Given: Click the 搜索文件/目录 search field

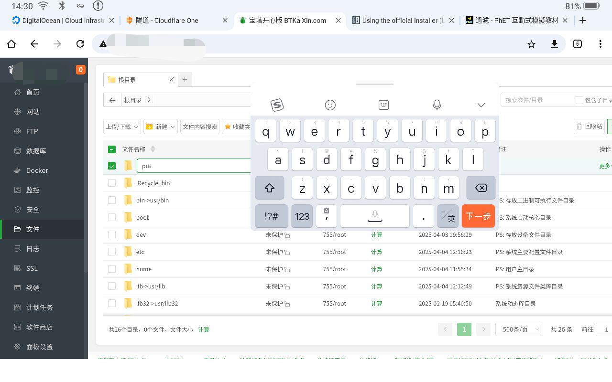Looking at the screenshot, I should click(x=537, y=100).
